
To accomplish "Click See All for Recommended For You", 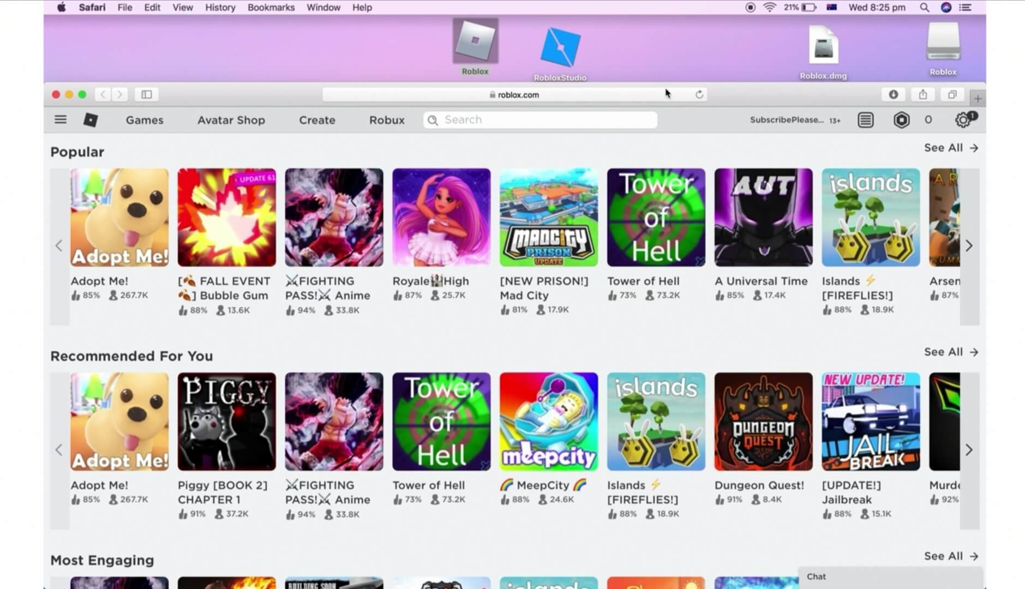I will [x=951, y=352].
